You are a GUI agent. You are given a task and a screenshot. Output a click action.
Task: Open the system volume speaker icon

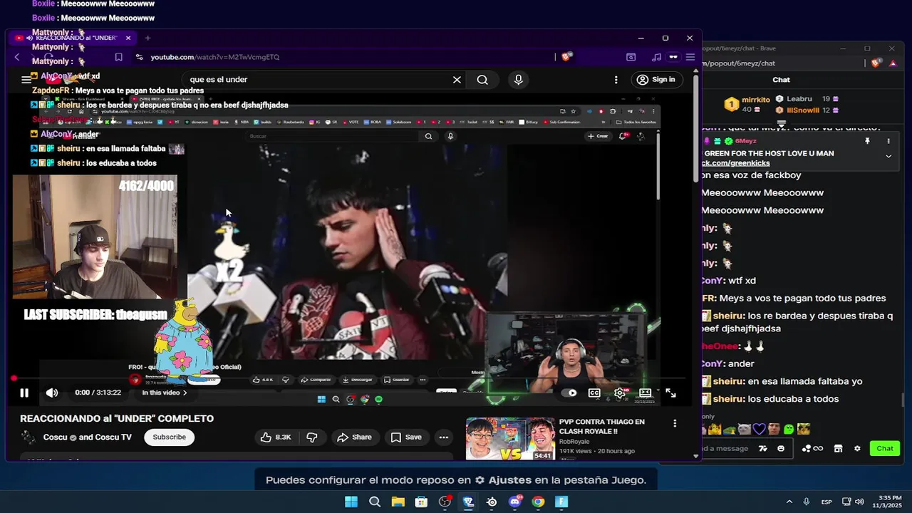point(859,502)
